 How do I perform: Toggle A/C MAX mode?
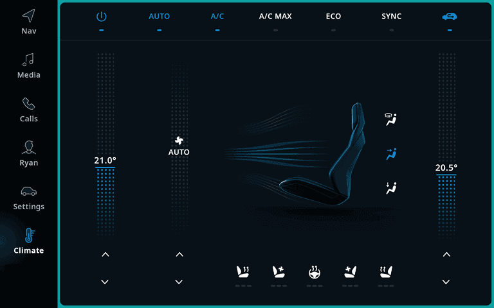(275, 16)
